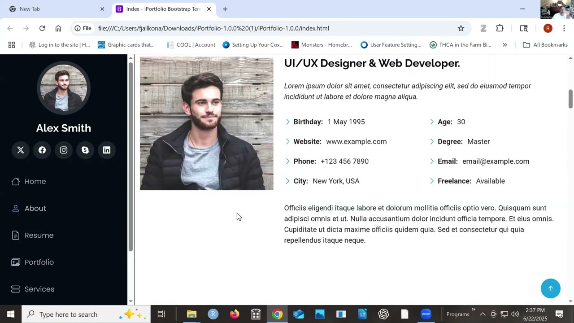
Task: Open Task View in the taskbar
Action: [161, 314]
